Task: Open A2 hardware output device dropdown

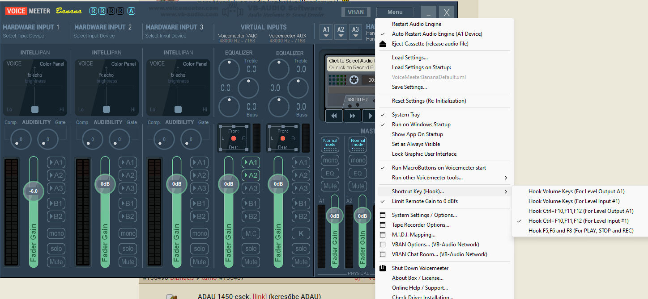Action: click(x=341, y=32)
